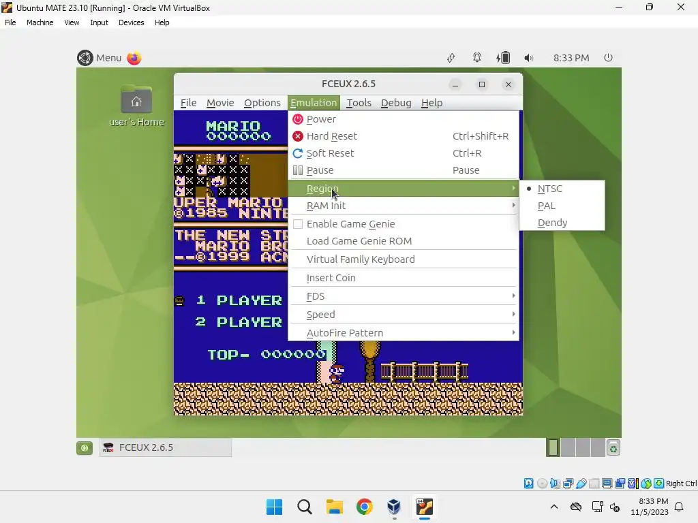Viewport: 698px width, 523px height.
Task: Click the VirtualBox display status icon
Action: click(607, 483)
